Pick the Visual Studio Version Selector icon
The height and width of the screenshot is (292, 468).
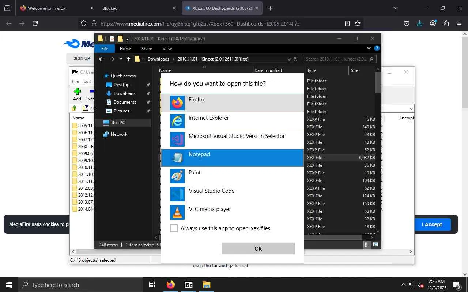177,139
